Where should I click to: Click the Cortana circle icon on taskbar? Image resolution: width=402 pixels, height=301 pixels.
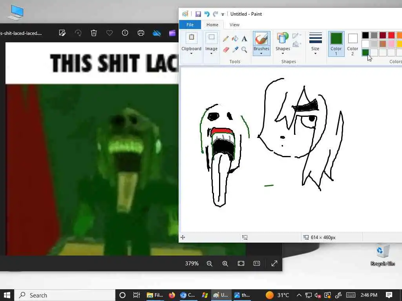pos(122,295)
